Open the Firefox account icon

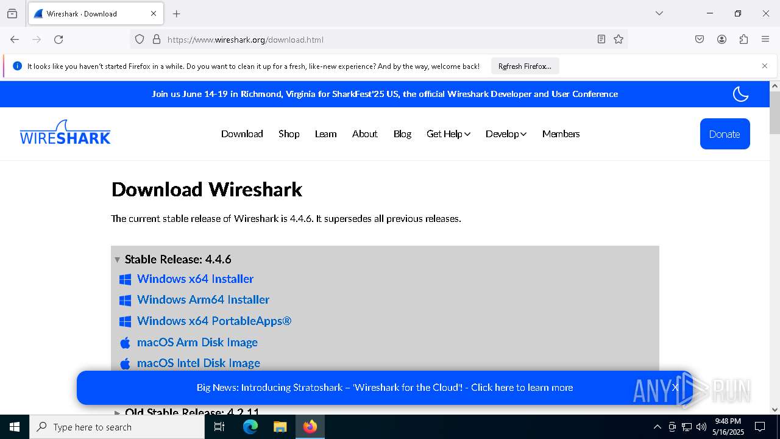click(721, 40)
